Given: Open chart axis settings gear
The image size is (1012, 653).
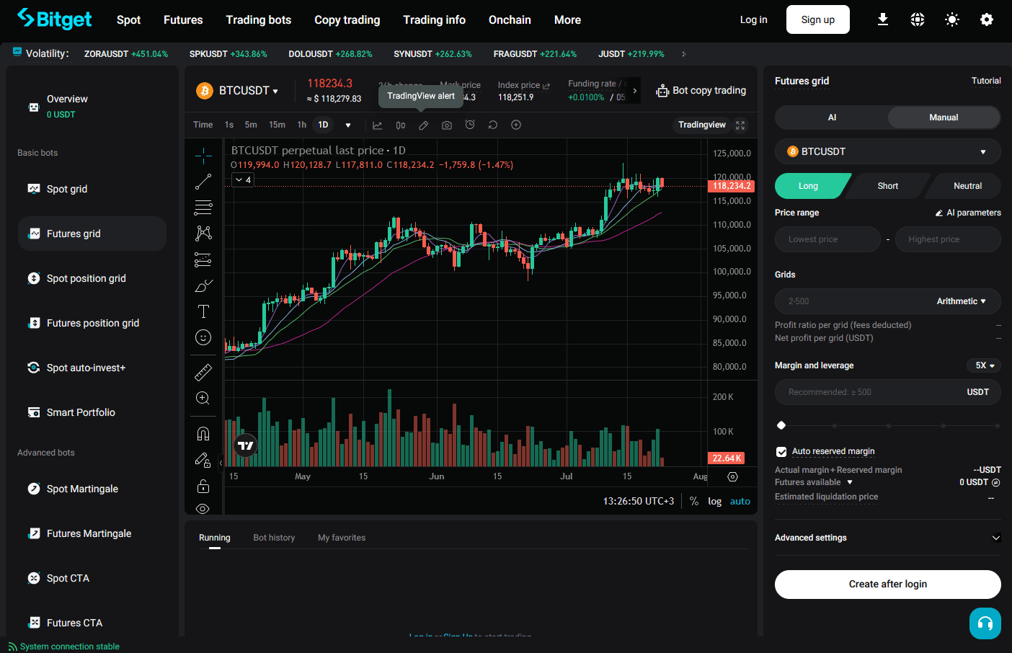Looking at the screenshot, I should (732, 477).
